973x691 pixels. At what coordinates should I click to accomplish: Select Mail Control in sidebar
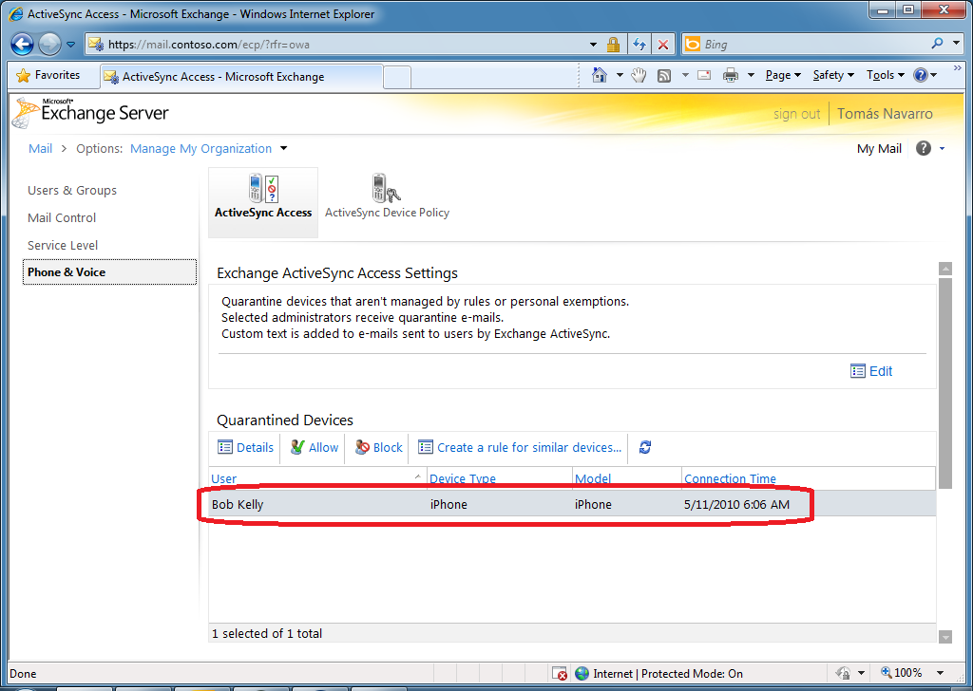(62, 217)
